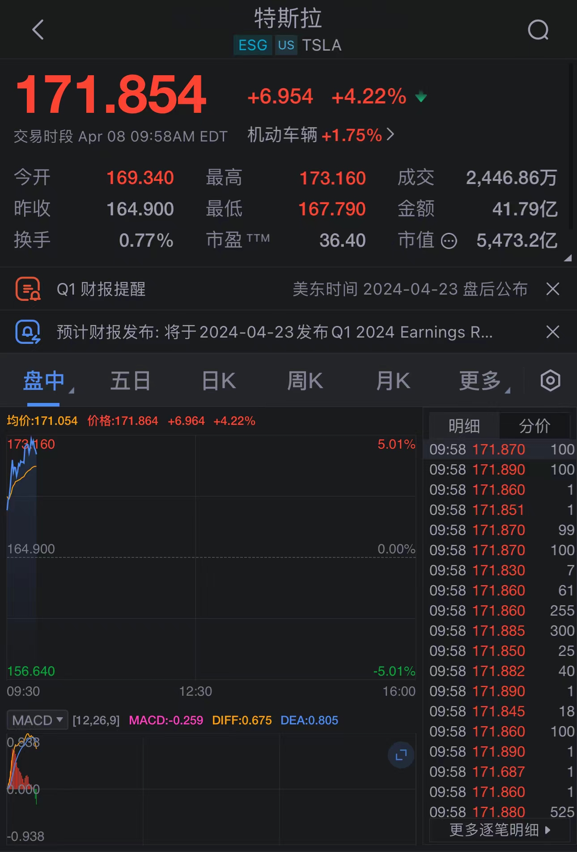Switch to 分价 price distribution tab
577x852 pixels.
click(x=535, y=426)
